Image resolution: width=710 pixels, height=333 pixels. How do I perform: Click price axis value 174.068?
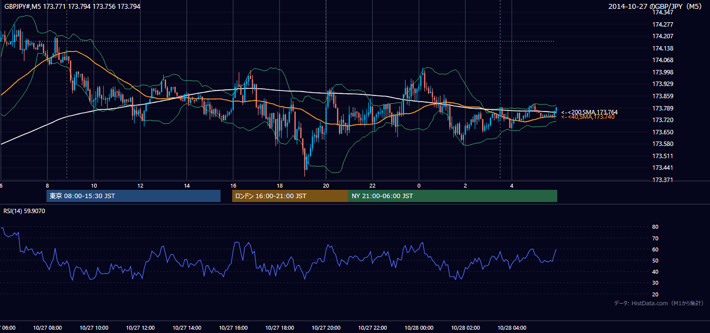pos(662,60)
